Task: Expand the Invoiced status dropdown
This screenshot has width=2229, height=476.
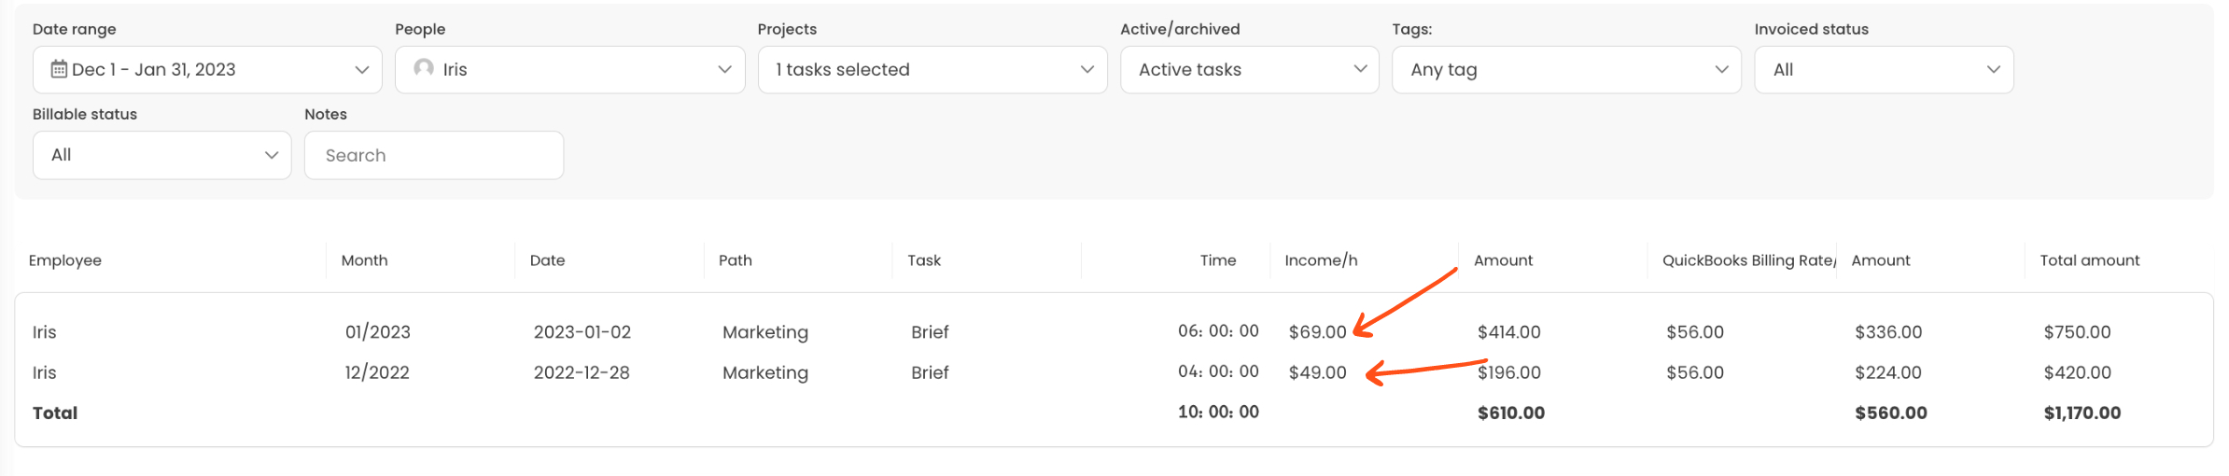Action: click(1883, 70)
